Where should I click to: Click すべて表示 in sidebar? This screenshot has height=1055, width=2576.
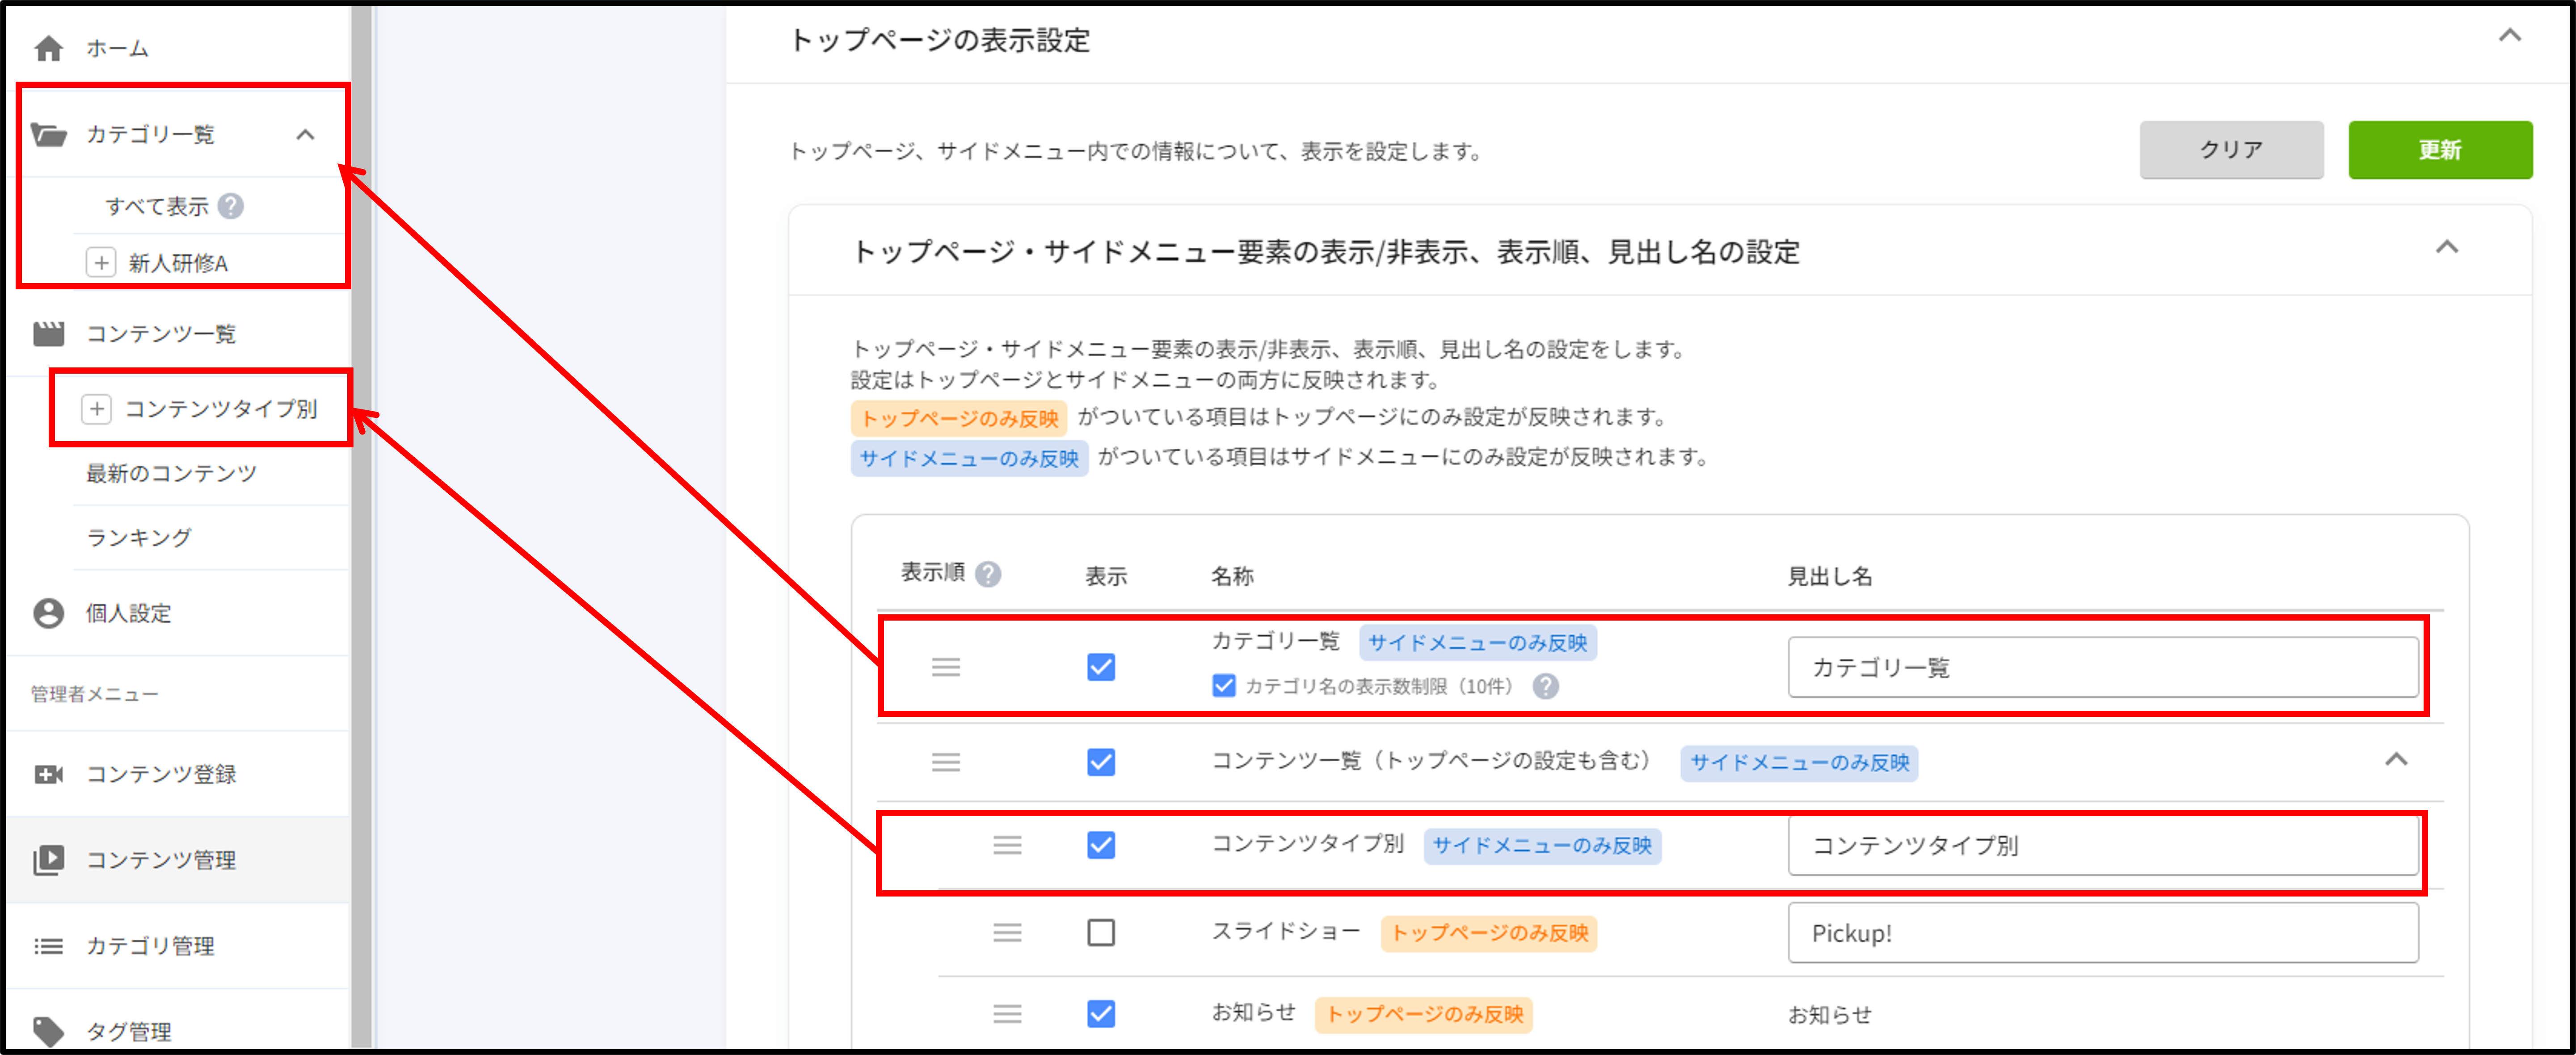coord(157,206)
